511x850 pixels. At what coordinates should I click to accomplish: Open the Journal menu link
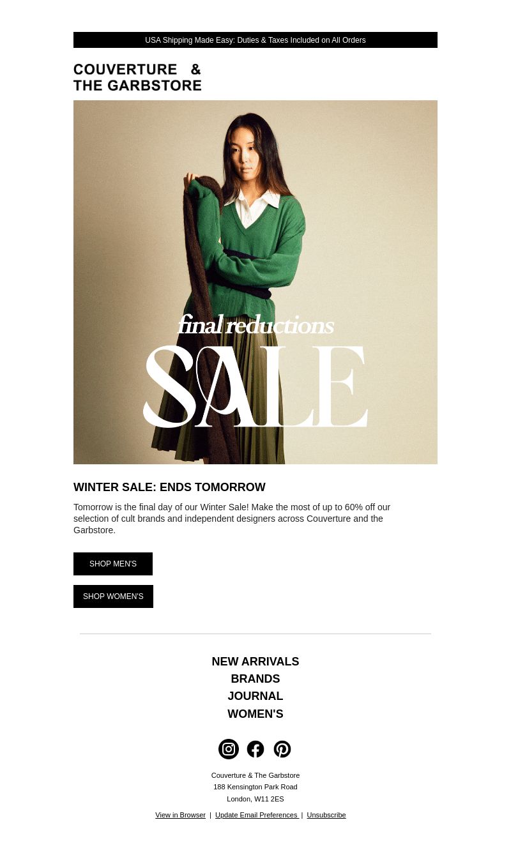pyautogui.click(x=256, y=696)
